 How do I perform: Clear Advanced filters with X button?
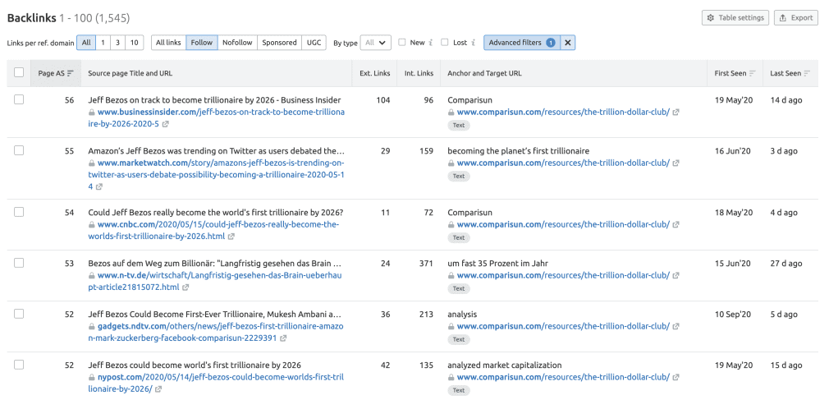point(568,43)
